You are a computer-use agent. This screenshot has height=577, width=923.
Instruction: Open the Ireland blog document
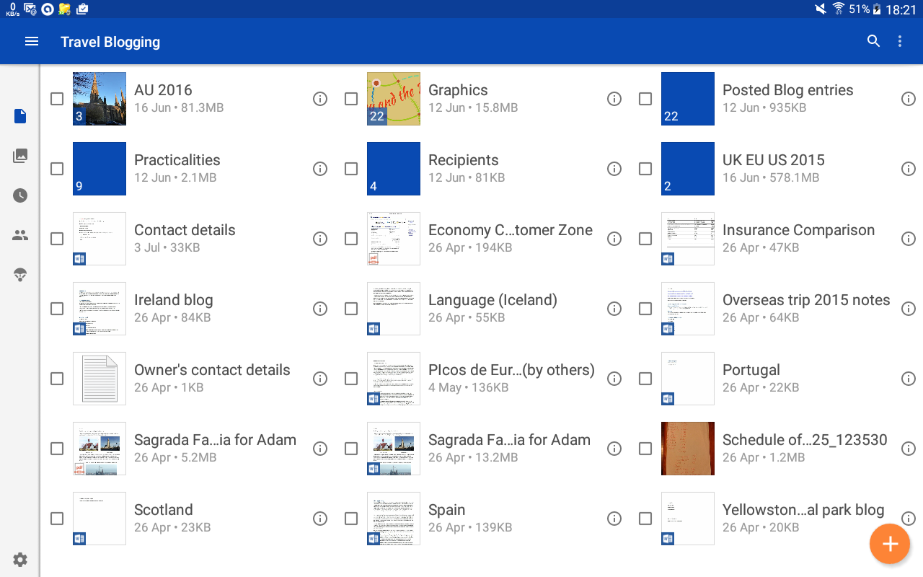[x=173, y=301]
